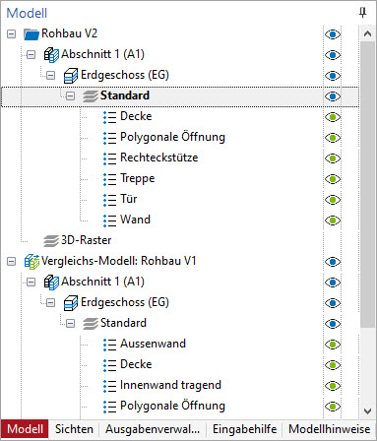Open the Eingabehilfe tab

244,429
